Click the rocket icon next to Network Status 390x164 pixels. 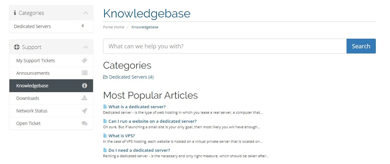click(x=84, y=111)
